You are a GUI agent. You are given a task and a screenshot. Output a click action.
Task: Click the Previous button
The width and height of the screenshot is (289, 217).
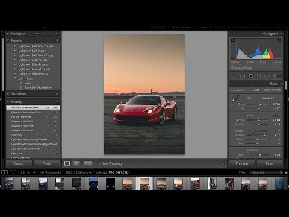pos(242,163)
